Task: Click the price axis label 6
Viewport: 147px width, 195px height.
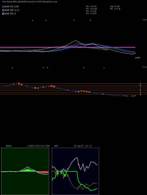Action: [x=141, y=89]
